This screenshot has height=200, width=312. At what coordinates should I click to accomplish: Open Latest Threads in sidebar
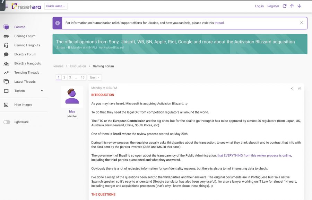point(25,82)
